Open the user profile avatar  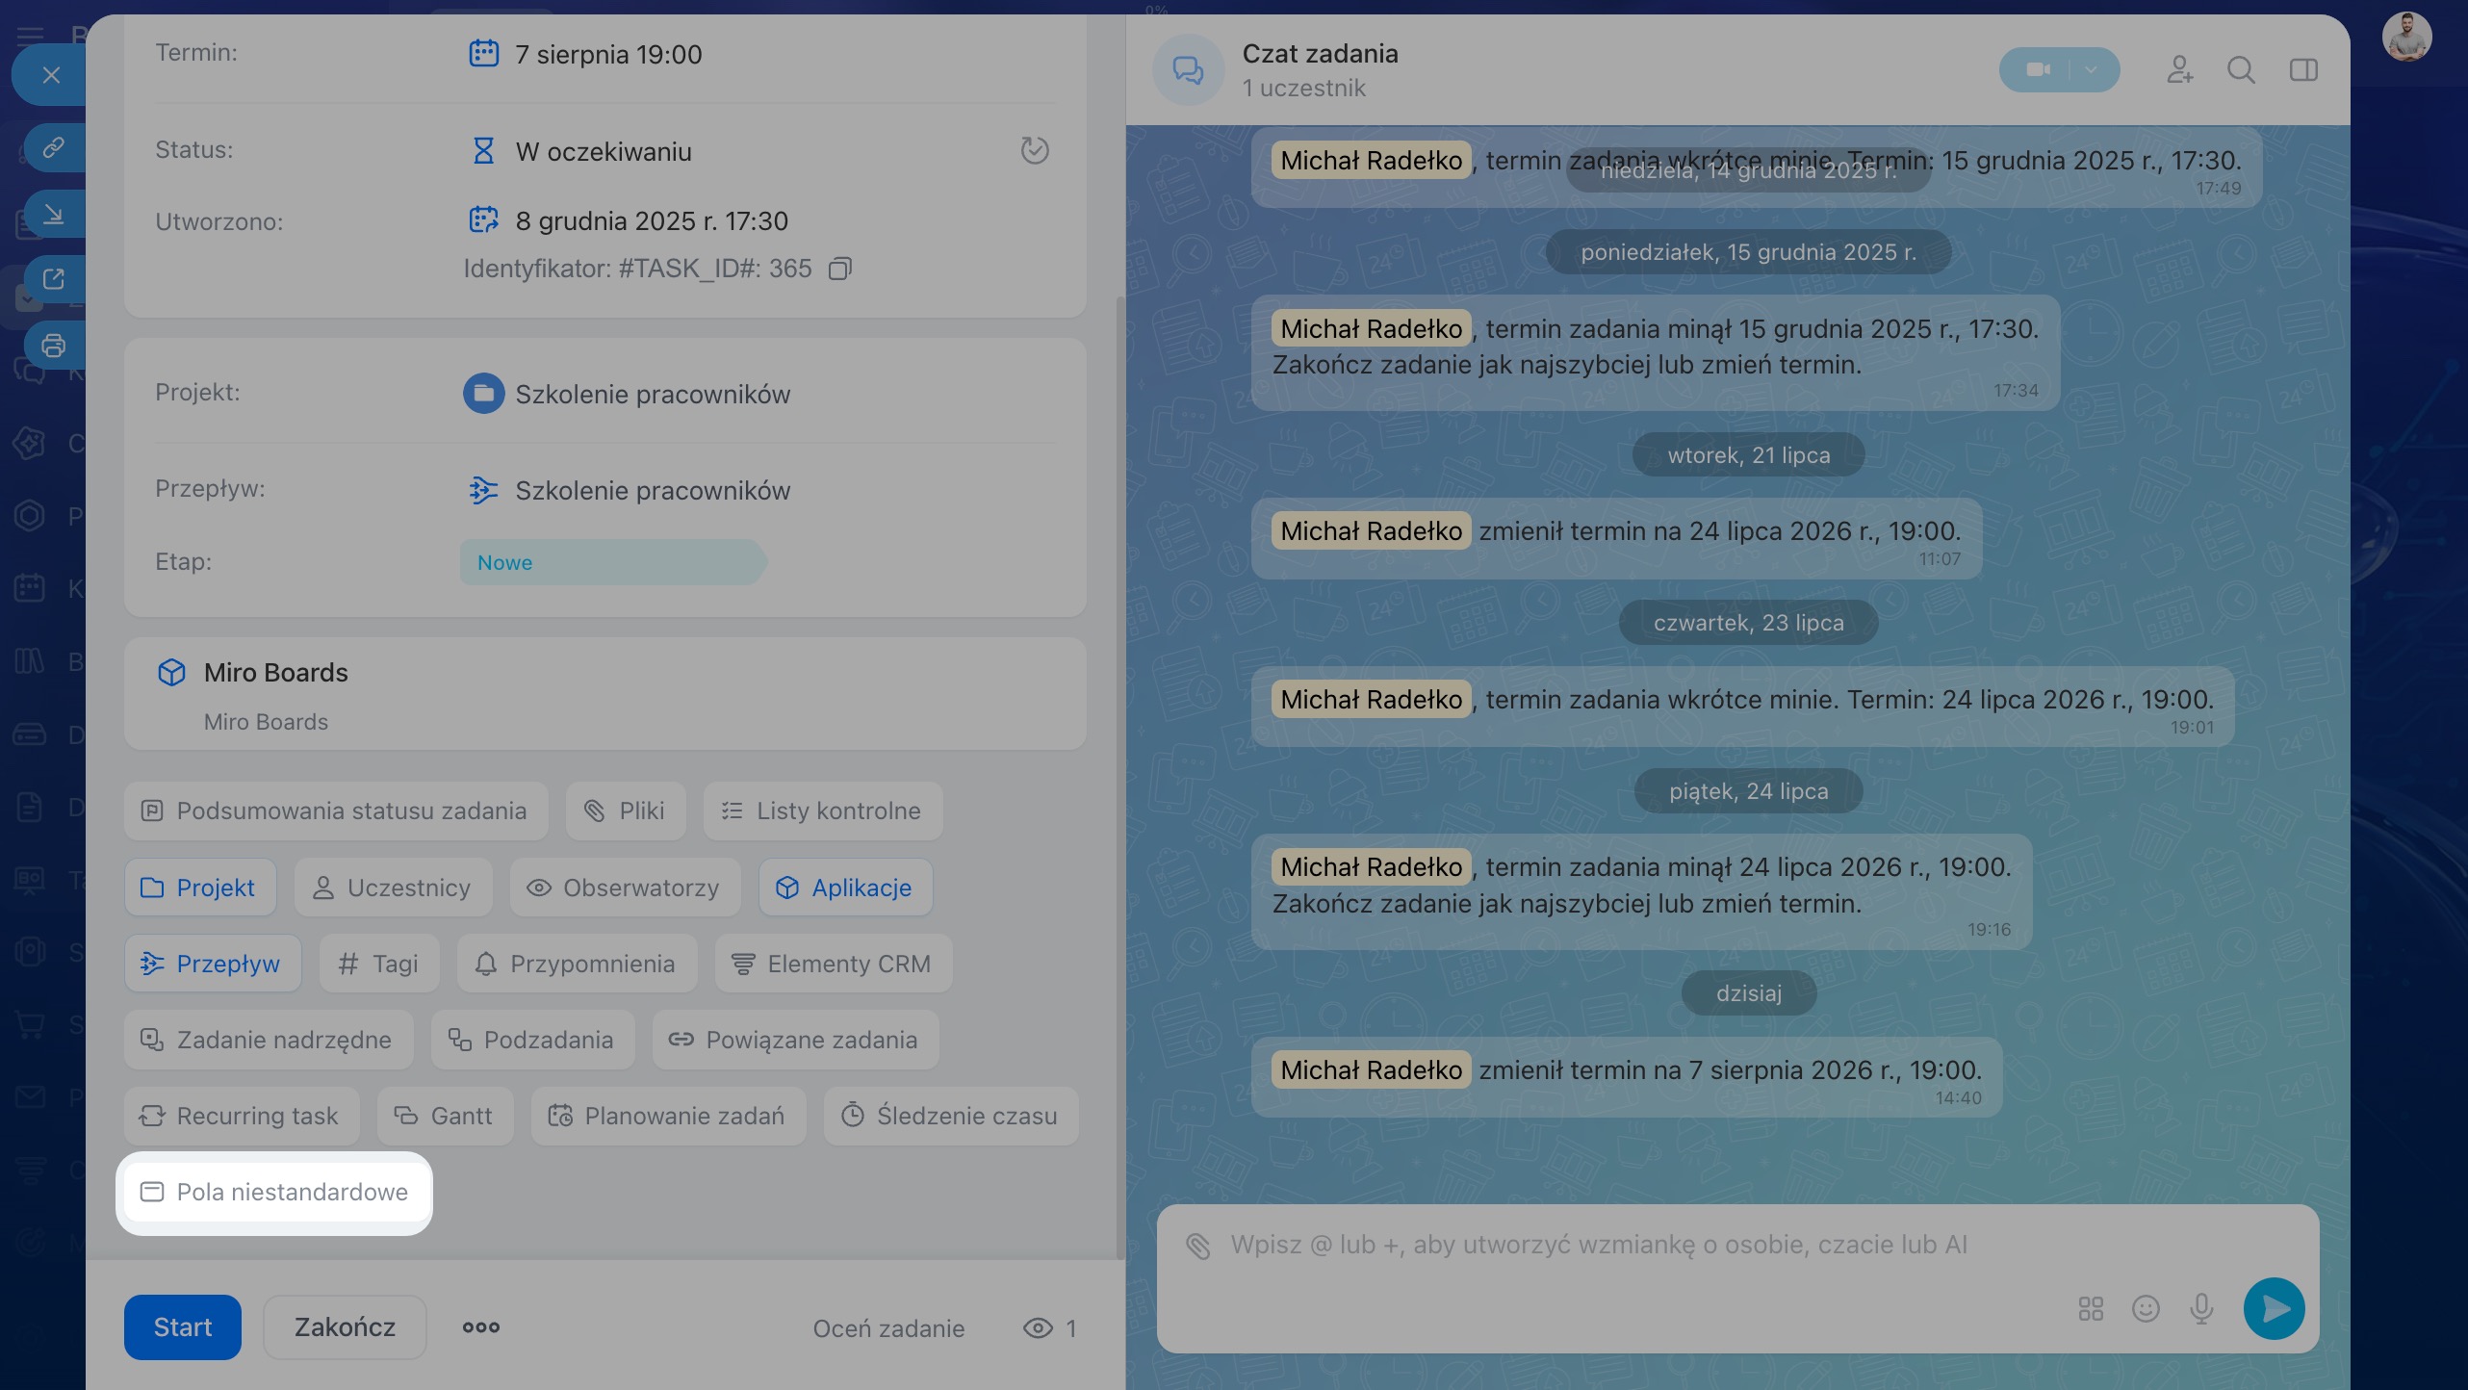pyautogui.click(x=2406, y=37)
